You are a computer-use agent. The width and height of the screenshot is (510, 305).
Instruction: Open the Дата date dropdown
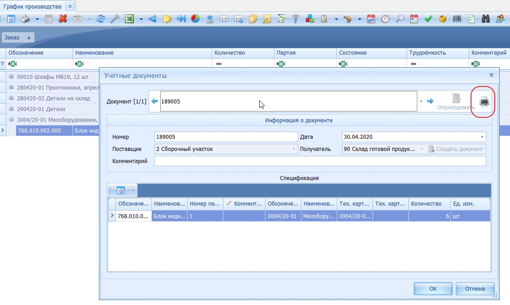pyautogui.click(x=482, y=137)
